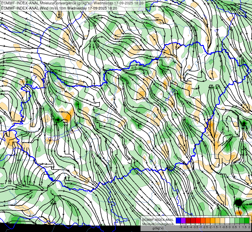Click the legend tick value -2.5
This screenshot has height=232, width=252.
coord(205,227)
